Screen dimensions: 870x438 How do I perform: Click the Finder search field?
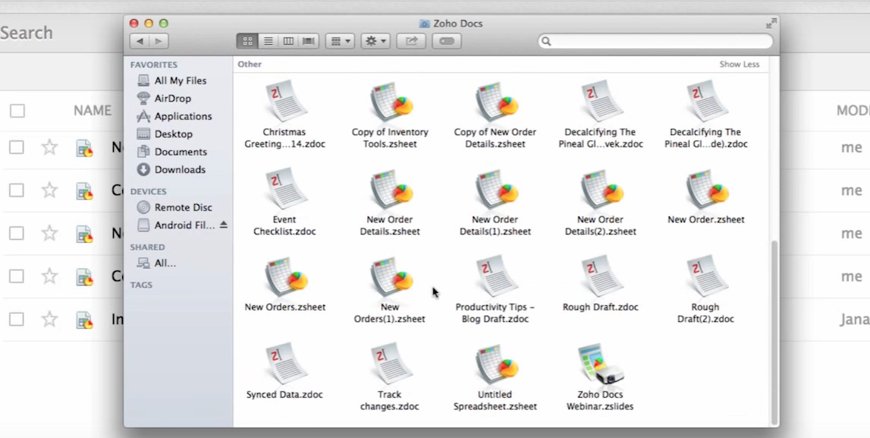coord(656,41)
